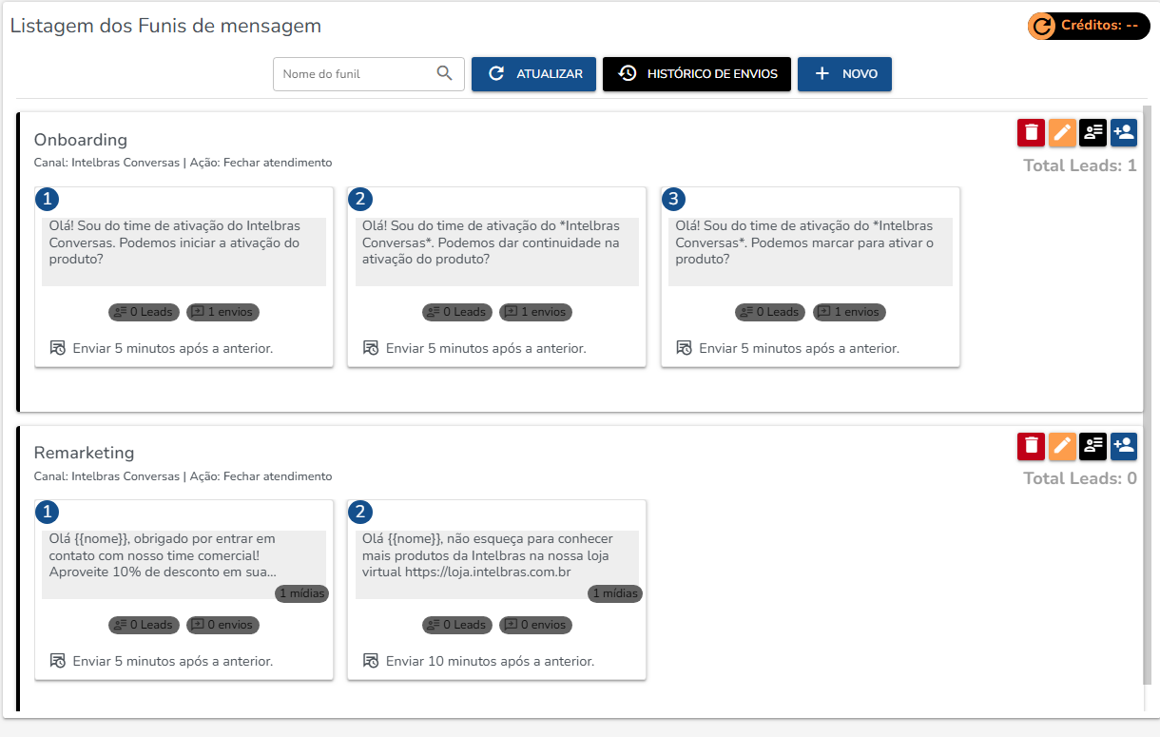Click the 1 mídias badge on Remarketing step 2
This screenshot has width=1160, height=737.
pyautogui.click(x=615, y=593)
